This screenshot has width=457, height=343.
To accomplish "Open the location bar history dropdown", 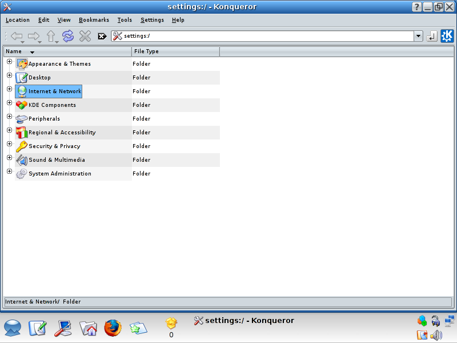I will pyautogui.click(x=418, y=37).
